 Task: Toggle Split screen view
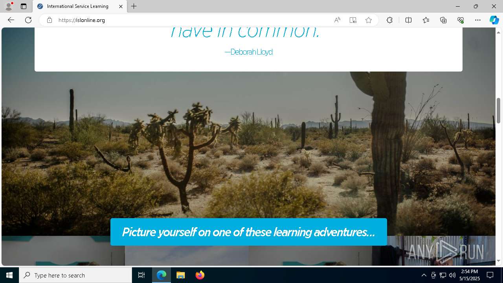pos(408,20)
